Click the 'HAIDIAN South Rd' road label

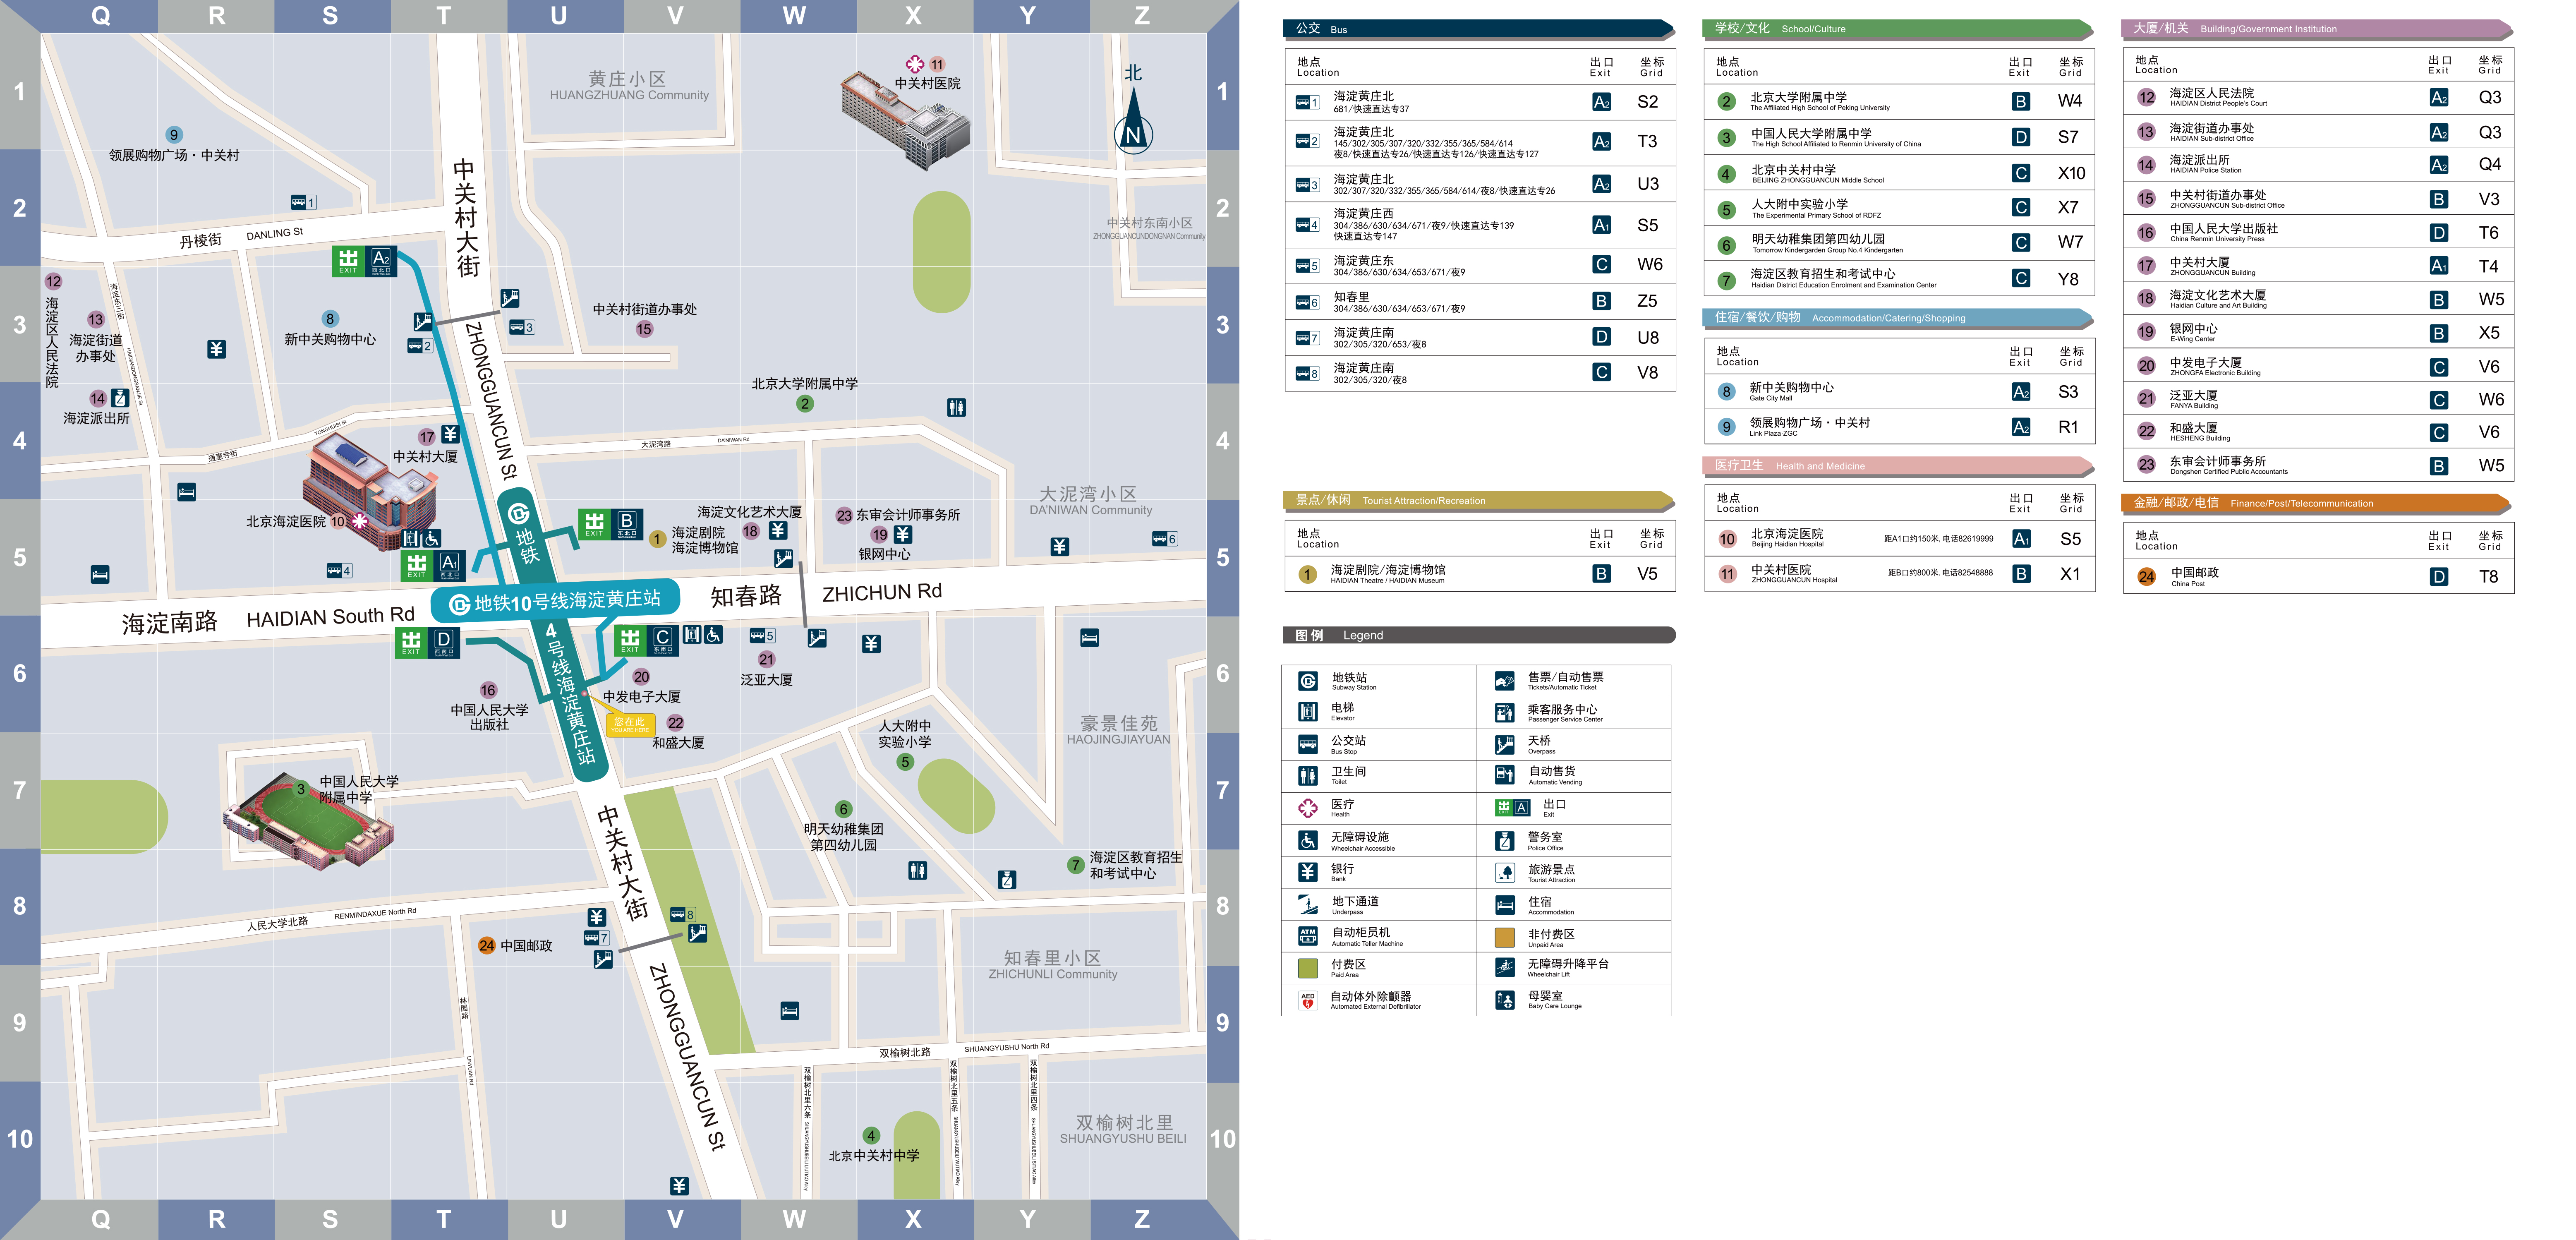(330, 617)
